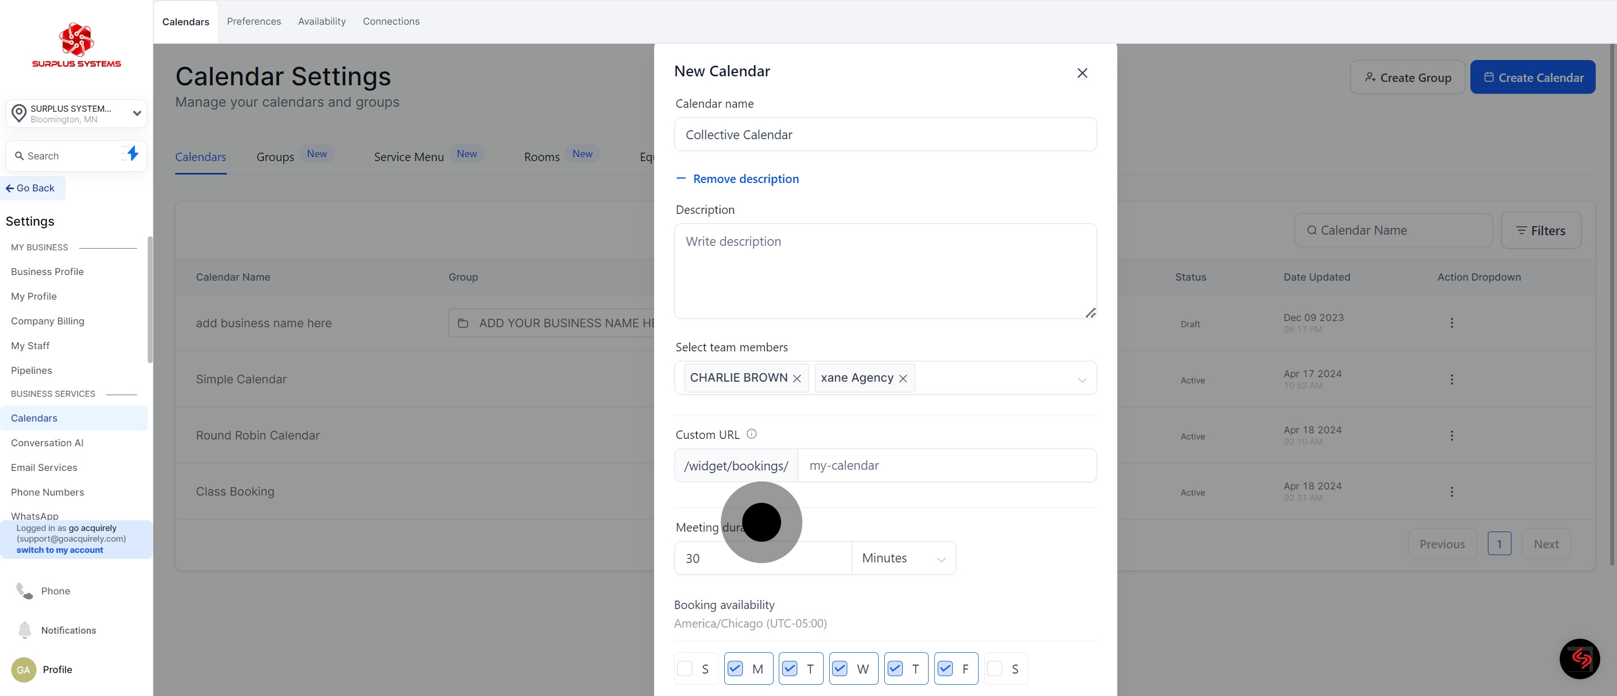Remove xane Agency tag from team members
Viewport: 1617px width, 696px height.
pos(903,378)
